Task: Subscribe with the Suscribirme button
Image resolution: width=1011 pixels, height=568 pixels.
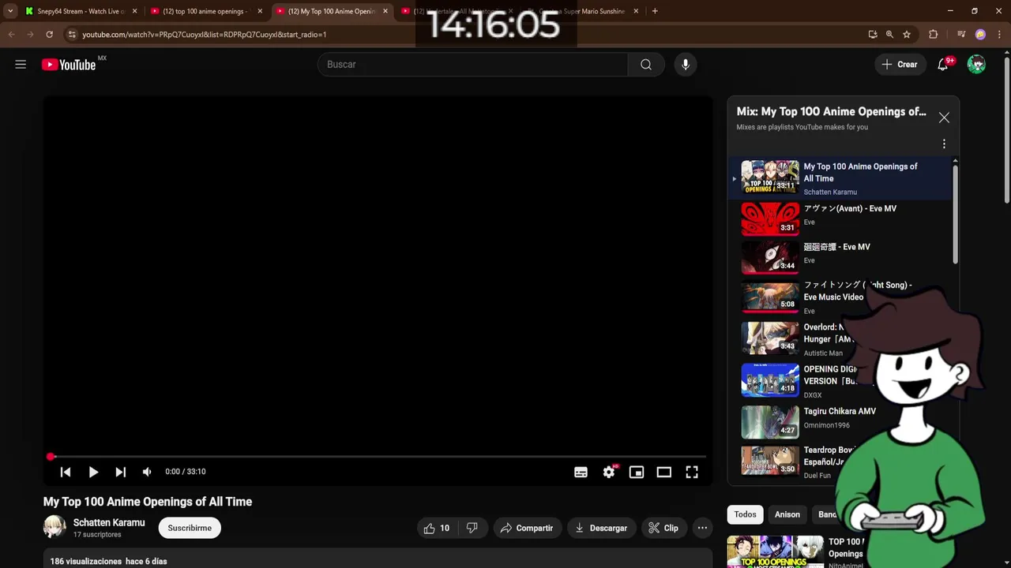Action: (190, 528)
